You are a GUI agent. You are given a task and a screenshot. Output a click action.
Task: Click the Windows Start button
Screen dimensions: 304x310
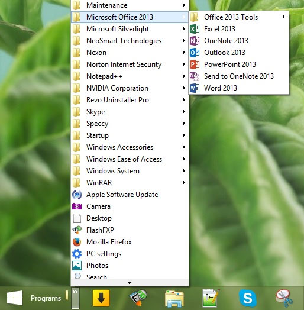click(x=15, y=298)
